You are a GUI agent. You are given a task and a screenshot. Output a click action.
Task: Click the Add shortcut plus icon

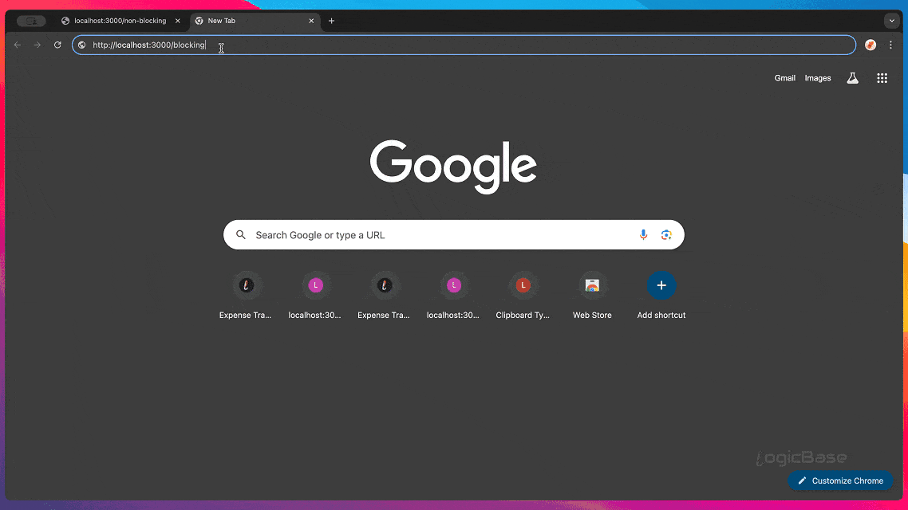661,284
